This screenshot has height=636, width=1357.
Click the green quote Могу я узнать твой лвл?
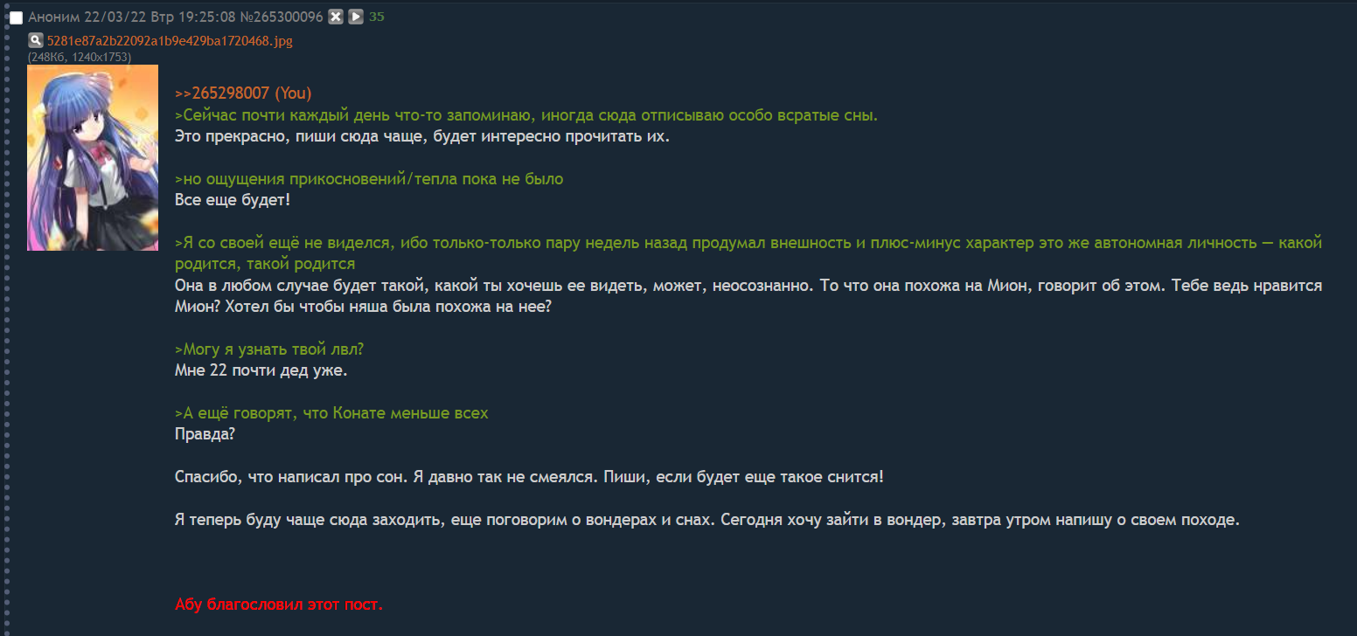[x=269, y=349]
